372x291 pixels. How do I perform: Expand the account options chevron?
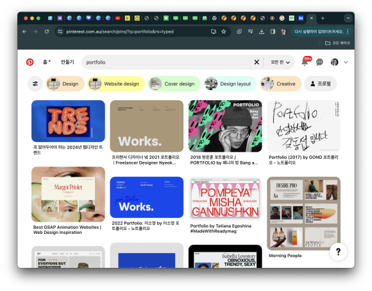coord(346,62)
